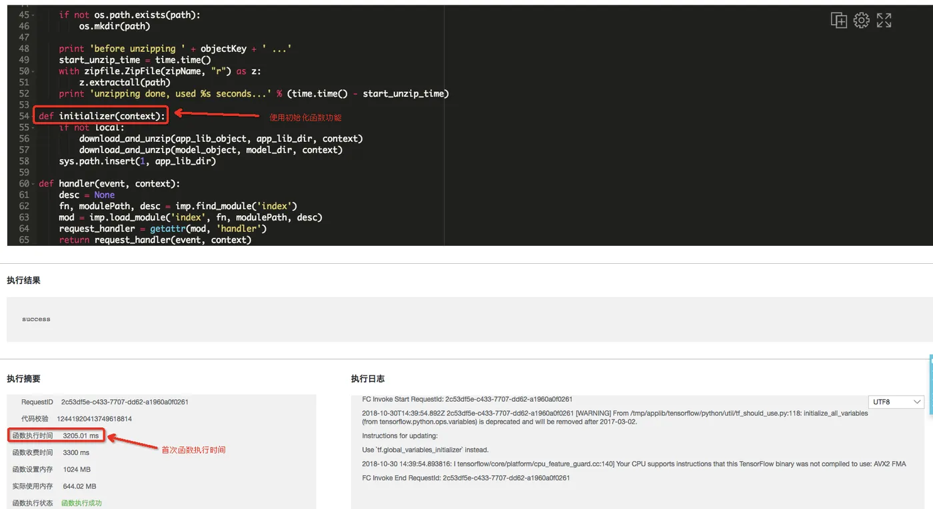This screenshot has width=933, height=509.
Task: Click the return request_handler line
Action: click(x=155, y=240)
